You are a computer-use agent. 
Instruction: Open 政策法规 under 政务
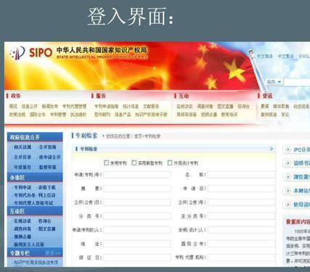pos(17,115)
